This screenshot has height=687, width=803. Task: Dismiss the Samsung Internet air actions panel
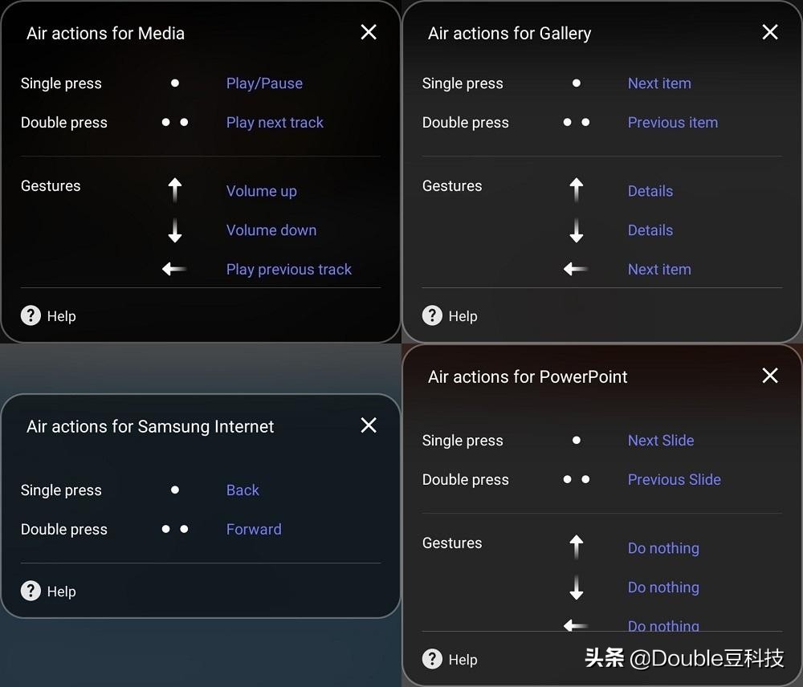(x=369, y=425)
